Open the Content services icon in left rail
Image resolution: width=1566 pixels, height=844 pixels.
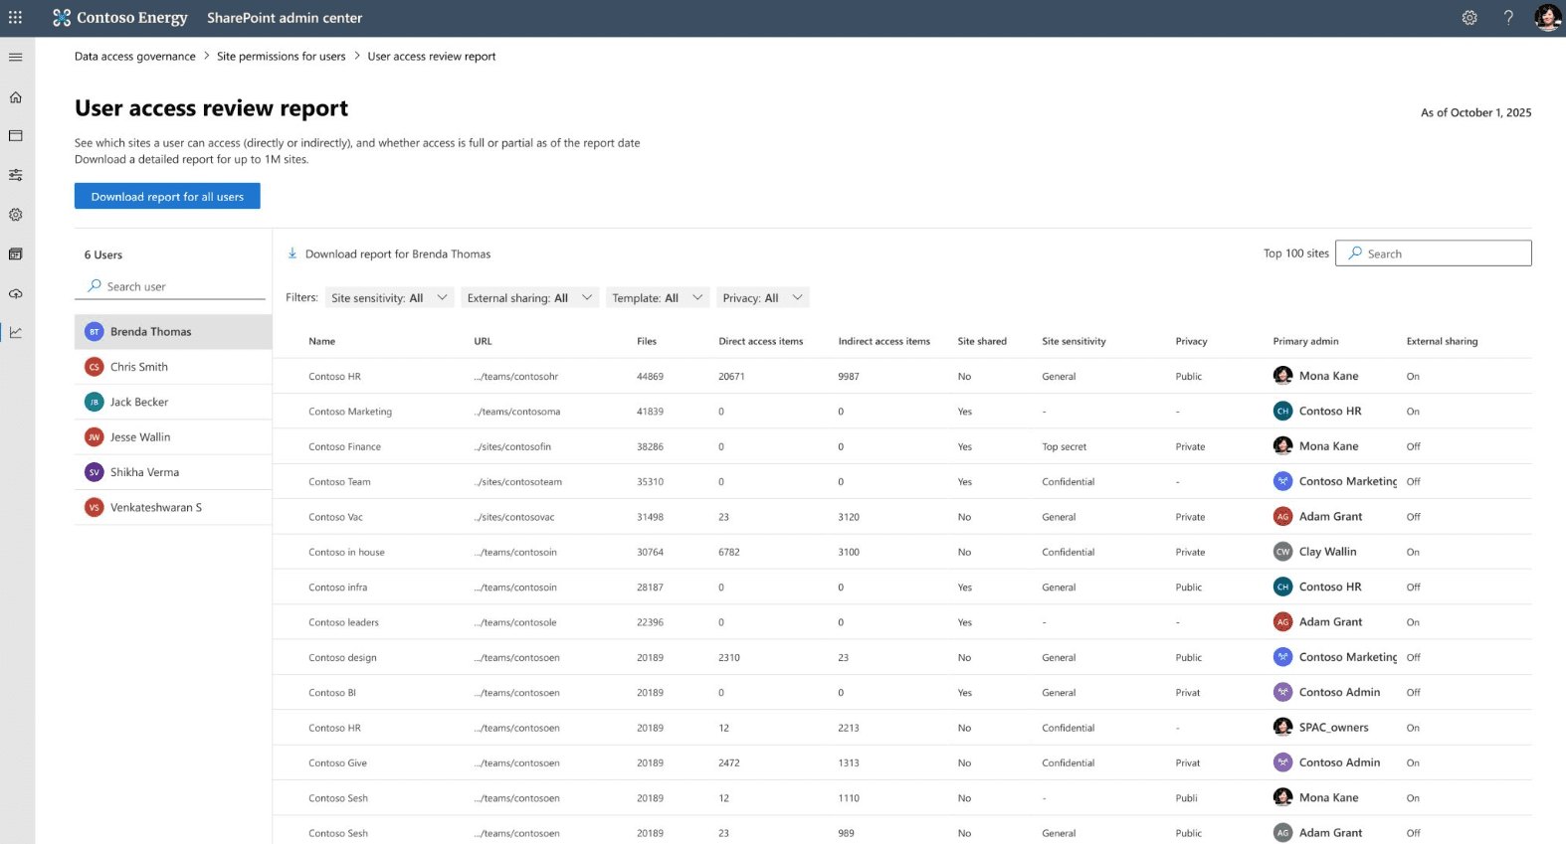tap(15, 254)
